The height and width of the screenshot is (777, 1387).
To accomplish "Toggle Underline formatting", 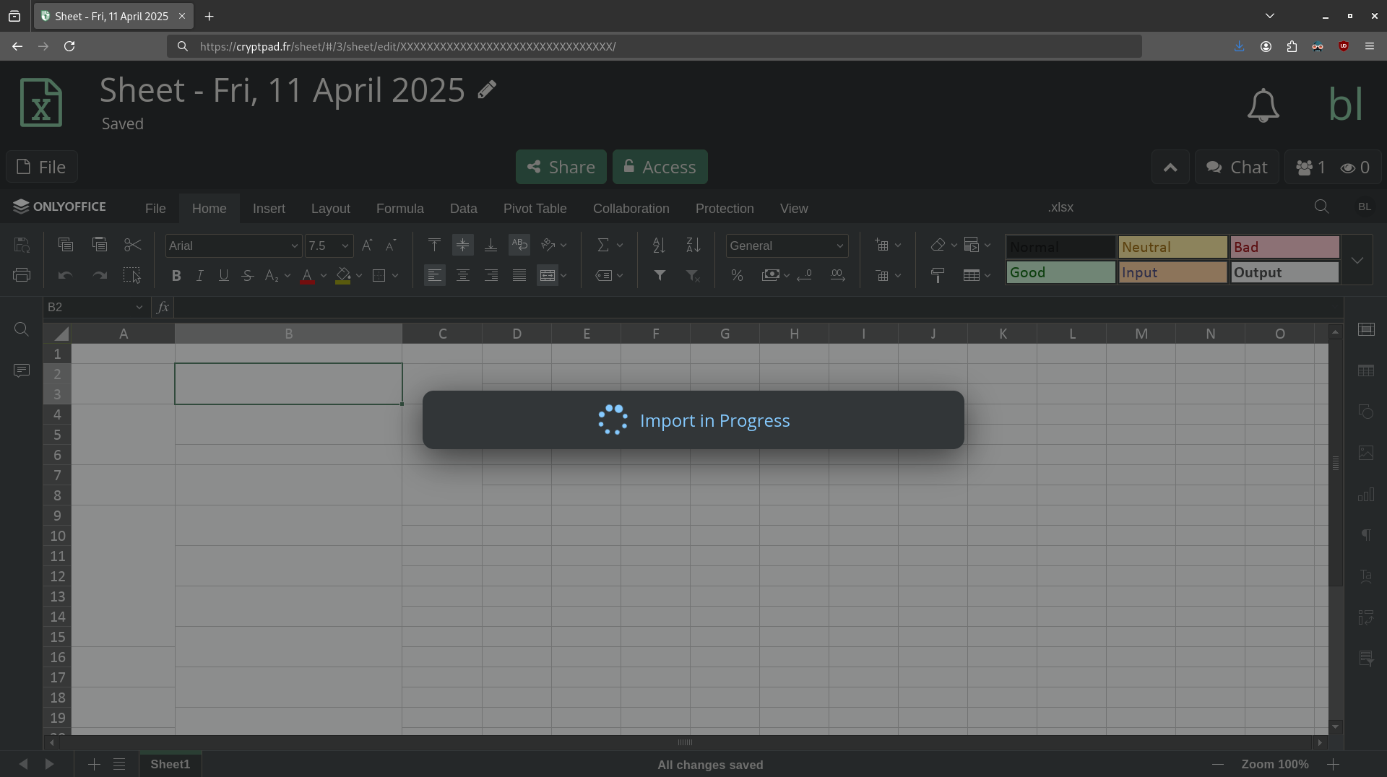I will click(x=224, y=275).
